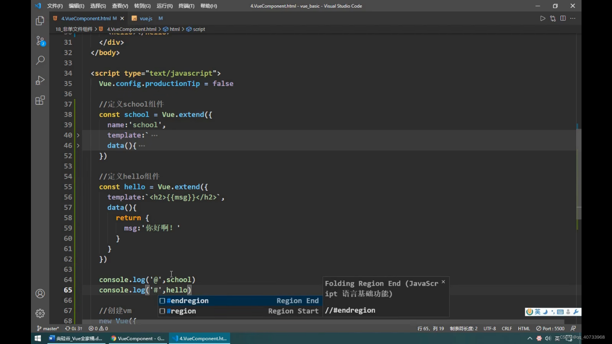Change the CRLF end of line sequence
This screenshot has height=344, width=612.
point(507,328)
